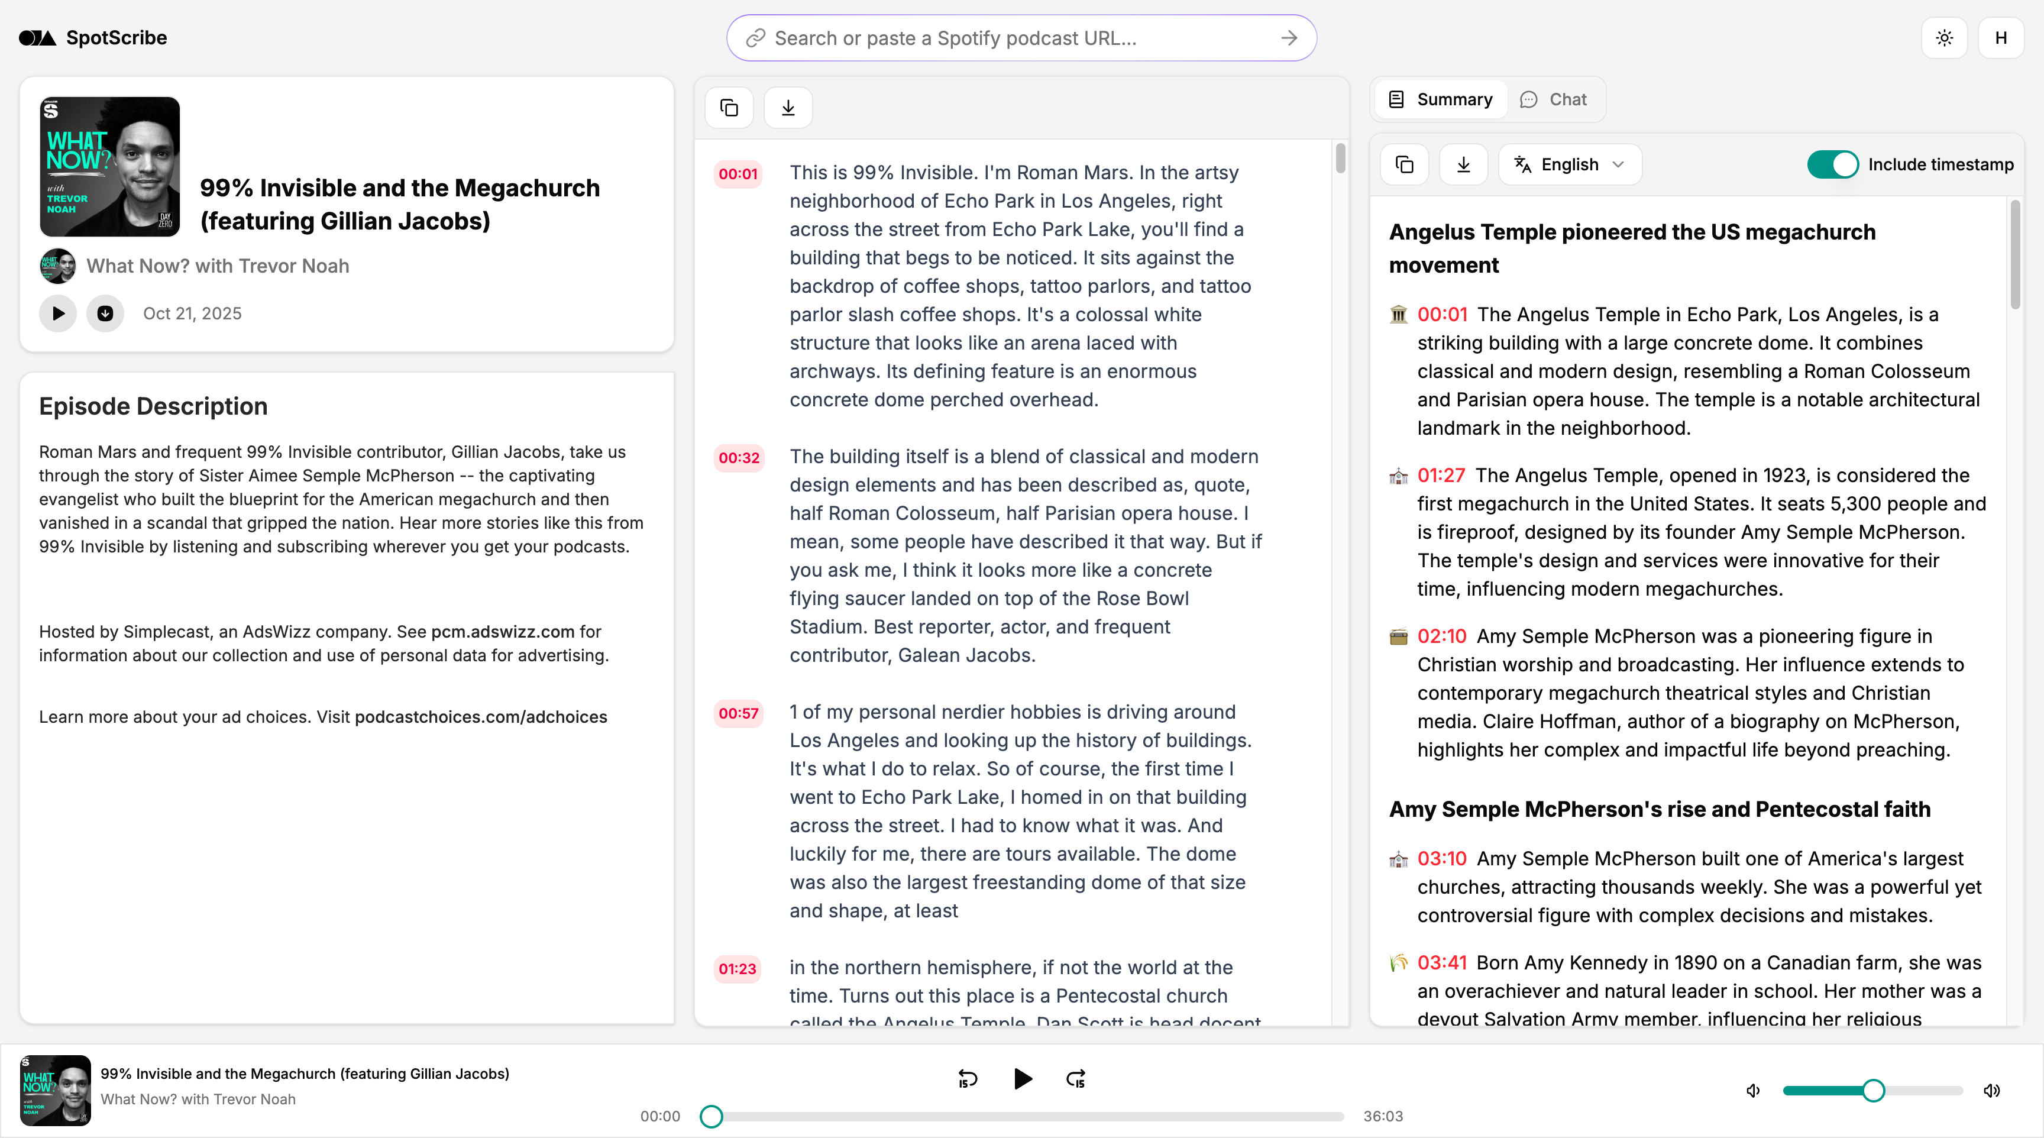Download the episode from the episode card
Viewport: 2044px width, 1138px height.
(105, 313)
